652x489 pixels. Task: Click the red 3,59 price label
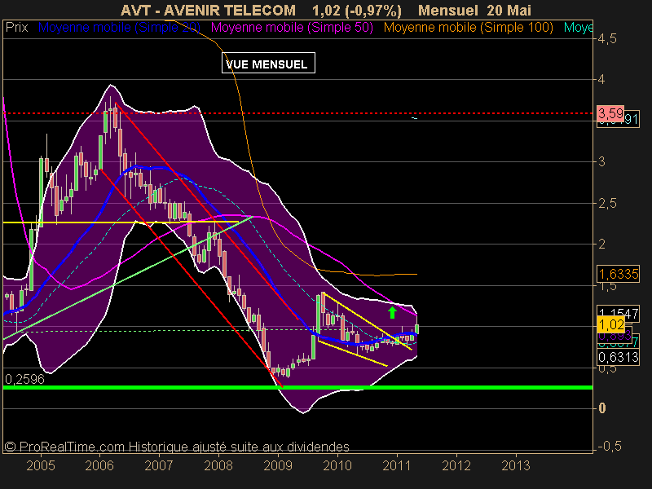pyautogui.click(x=610, y=113)
